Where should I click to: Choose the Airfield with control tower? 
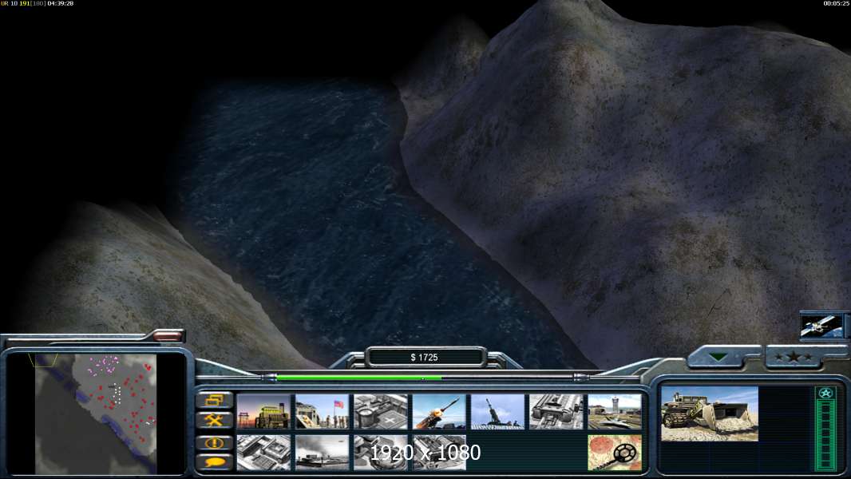[x=615, y=412]
